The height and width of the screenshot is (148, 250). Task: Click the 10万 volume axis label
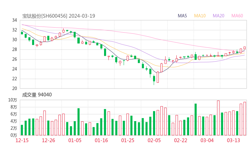click(x=12, y=100)
